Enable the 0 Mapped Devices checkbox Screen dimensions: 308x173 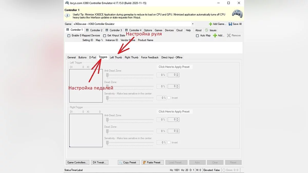[69, 36]
